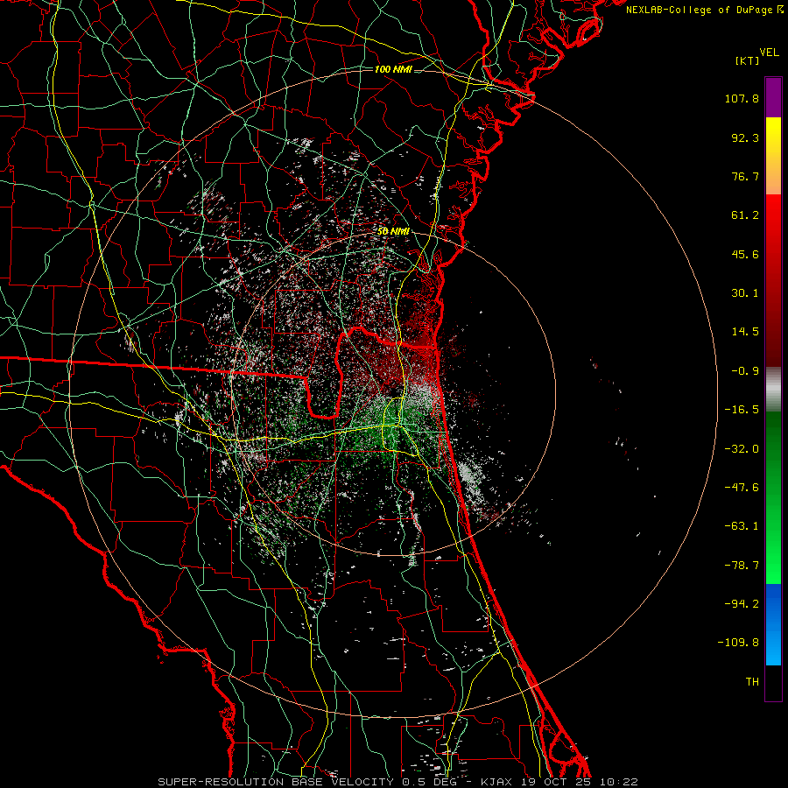Click the -94.2 legend value
Screen dimensions: 788x788
coord(742,604)
